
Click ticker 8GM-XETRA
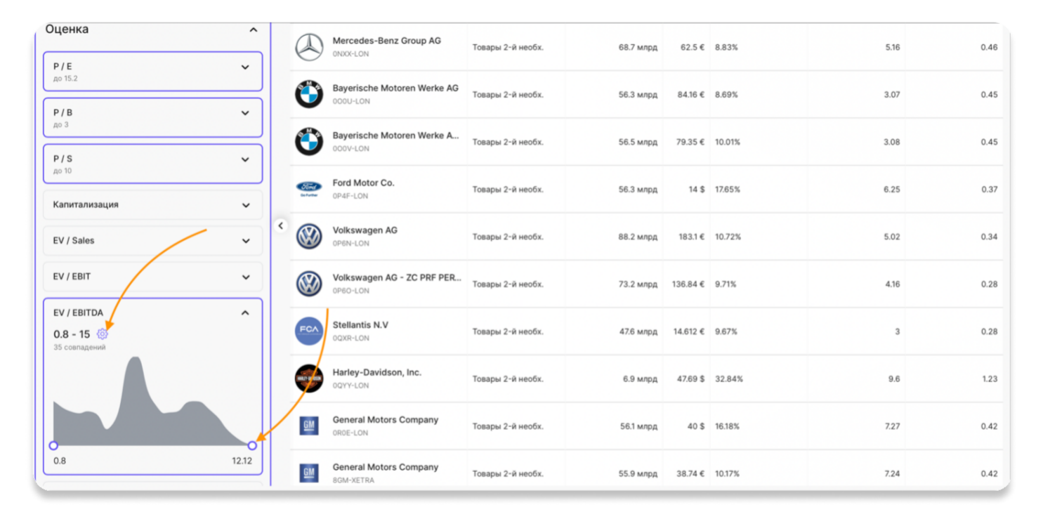353,480
